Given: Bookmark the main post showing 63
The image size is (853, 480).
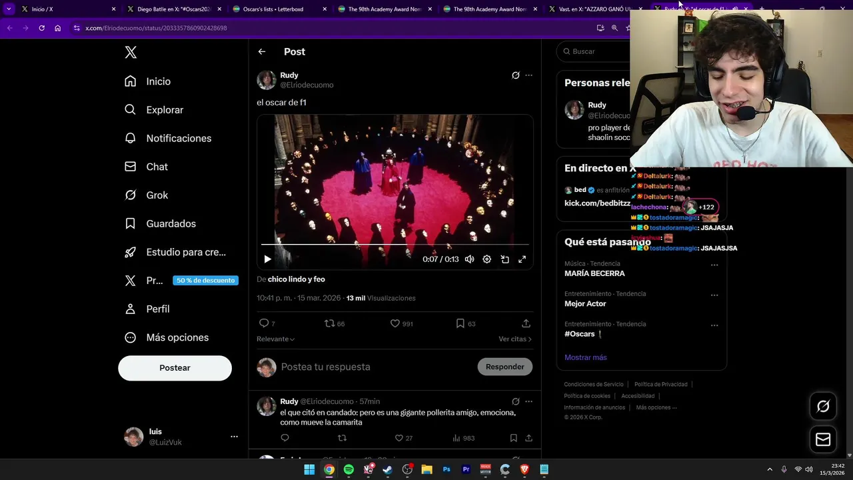Looking at the screenshot, I should point(465,323).
